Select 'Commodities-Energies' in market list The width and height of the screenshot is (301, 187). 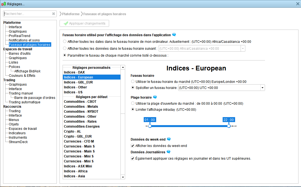pos(92,127)
